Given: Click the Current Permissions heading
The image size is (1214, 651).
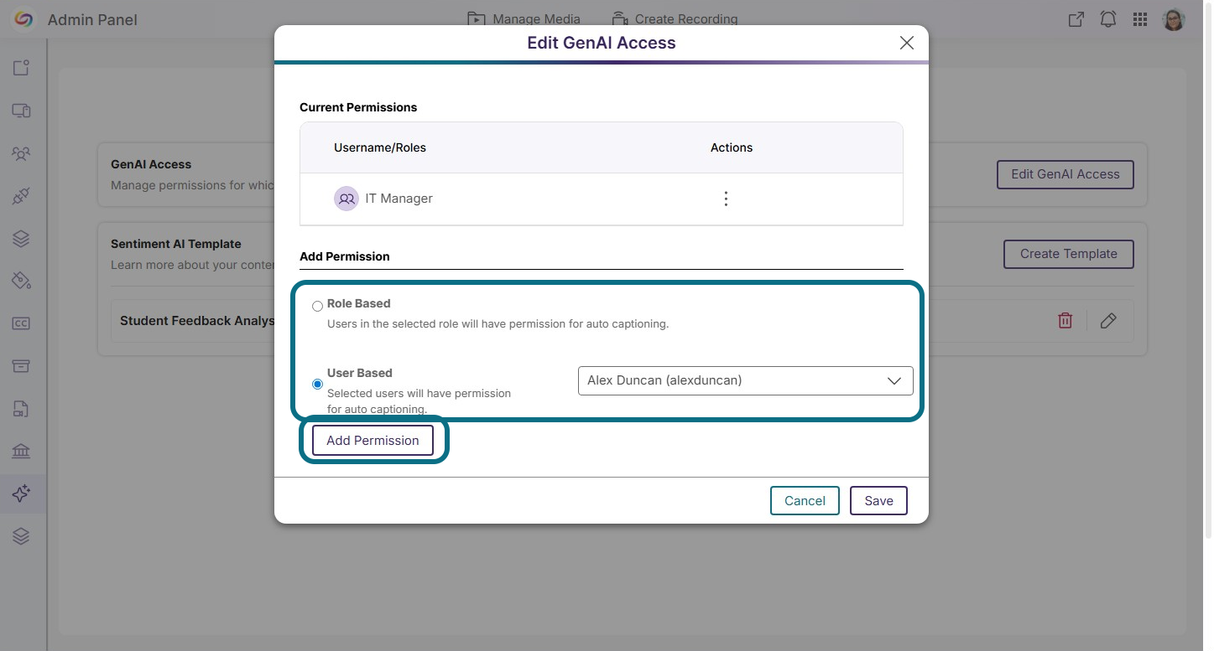Looking at the screenshot, I should pyautogui.click(x=358, y=107).
